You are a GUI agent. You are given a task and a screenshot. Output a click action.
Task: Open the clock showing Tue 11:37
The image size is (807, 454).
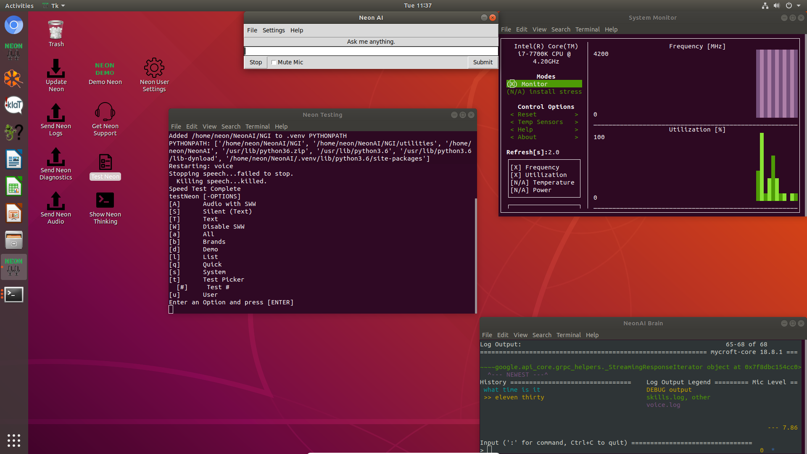click(417, 5)
